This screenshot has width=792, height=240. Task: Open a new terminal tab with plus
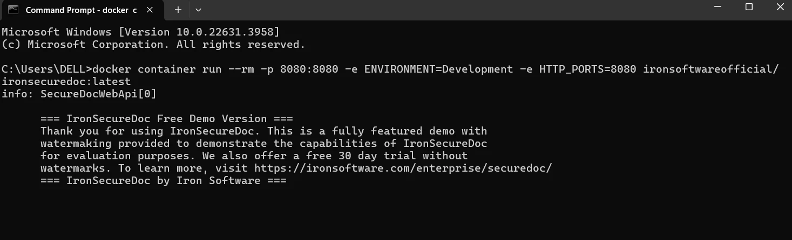tap(178, 10)
